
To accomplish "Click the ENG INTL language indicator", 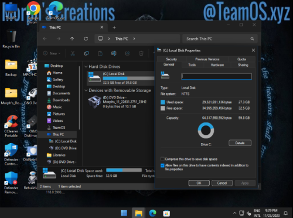I will click(257, 213).
